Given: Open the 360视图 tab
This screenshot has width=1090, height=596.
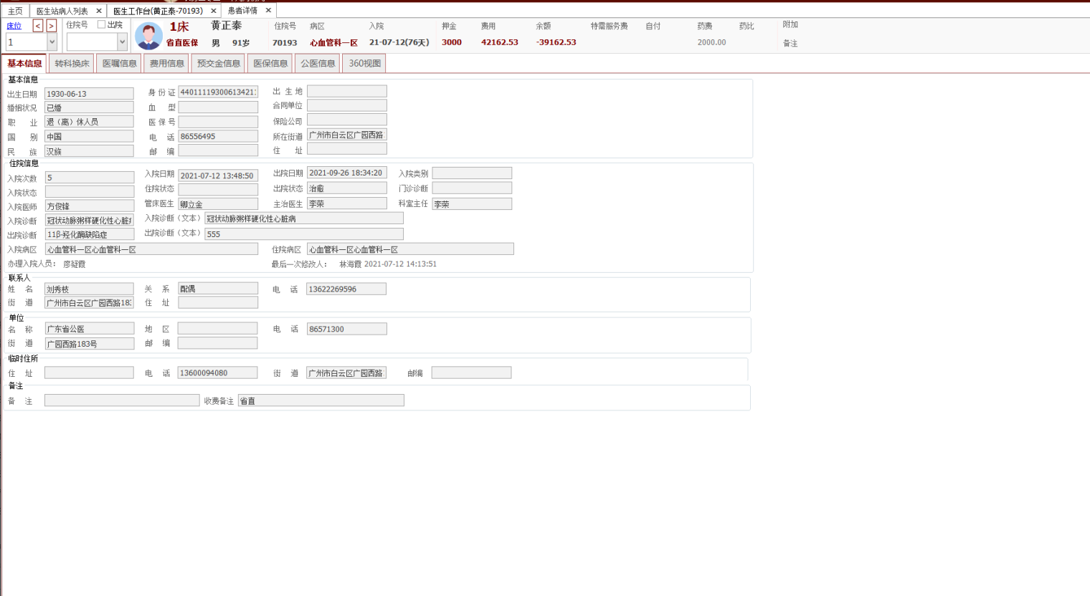Looking at the screenshot, I should point(365,63).
